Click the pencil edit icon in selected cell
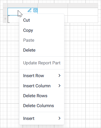 (30, 10)
